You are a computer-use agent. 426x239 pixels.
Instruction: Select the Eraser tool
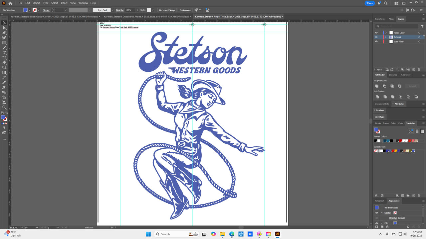[4, 62]
